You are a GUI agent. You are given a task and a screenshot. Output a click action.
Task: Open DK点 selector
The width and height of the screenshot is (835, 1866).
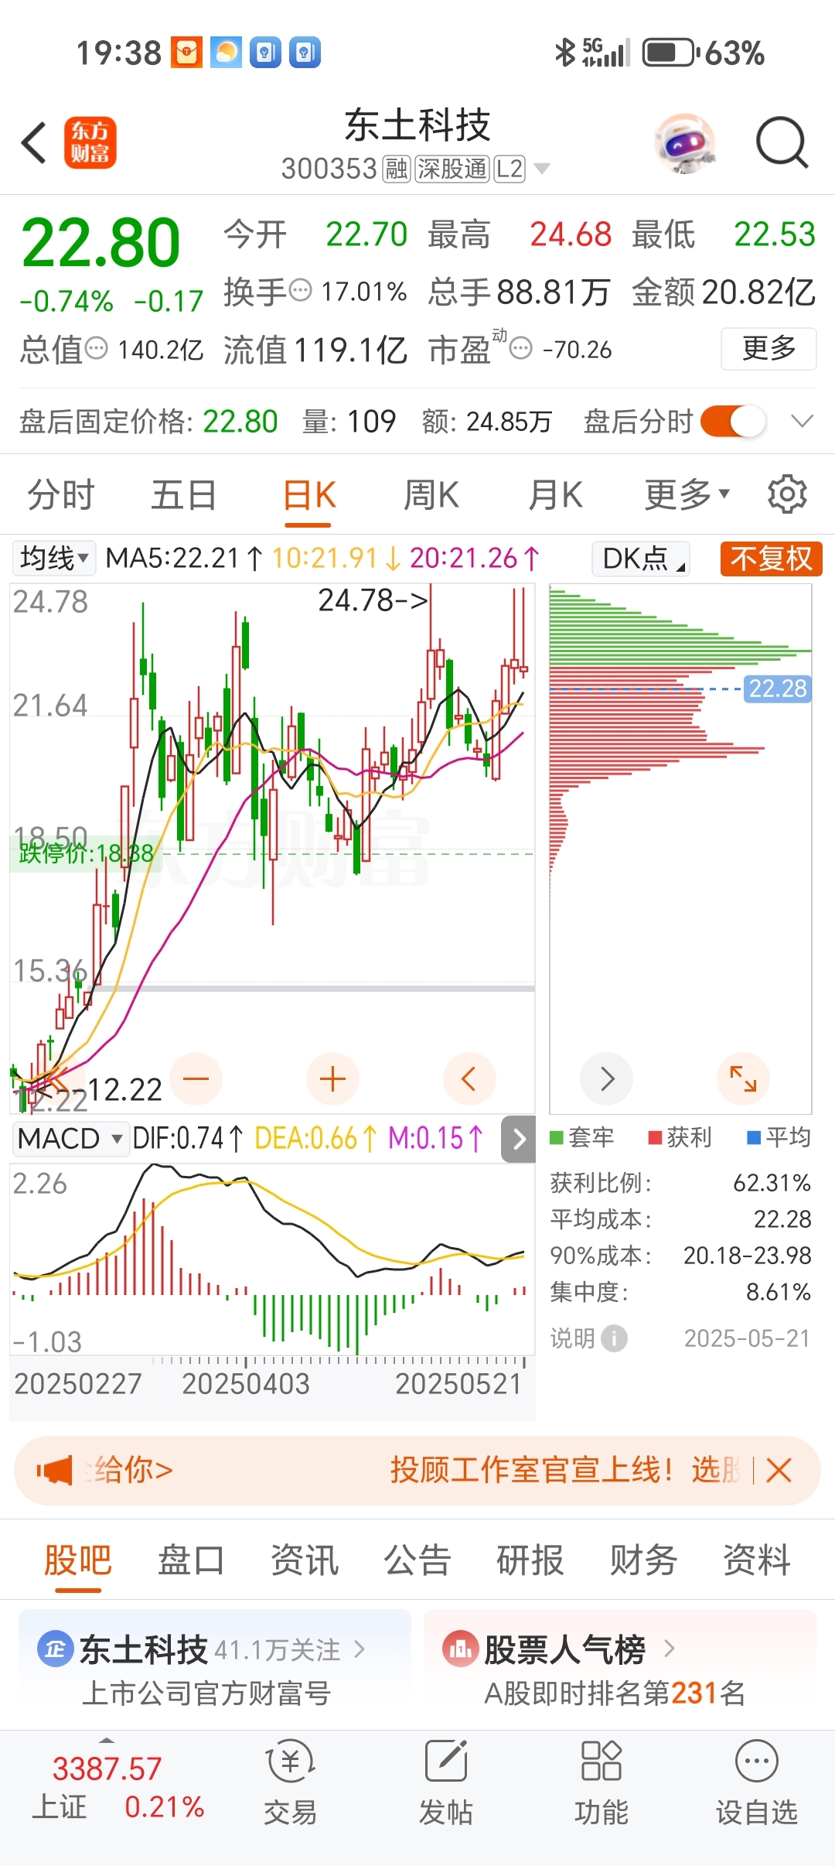(641, 558)
